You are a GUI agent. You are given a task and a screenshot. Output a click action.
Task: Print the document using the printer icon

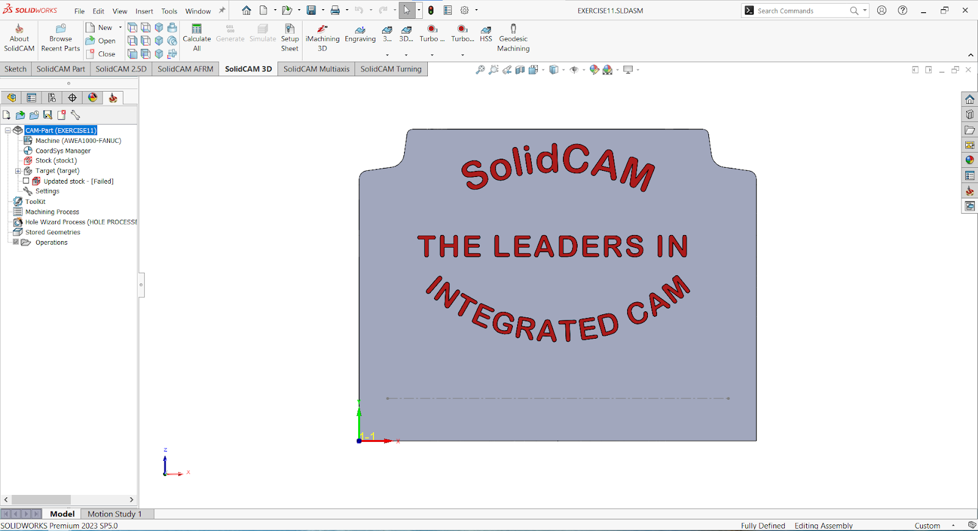tap(335, 10)
